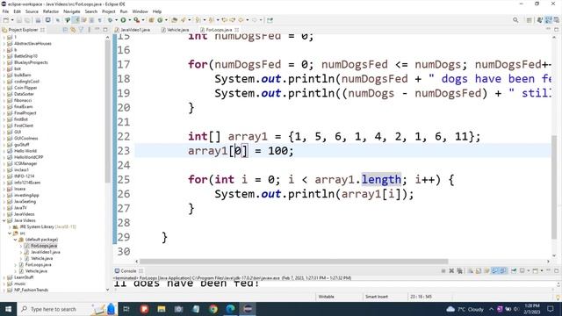
Task: Open the Debug button dropdown arrow
Action: 116,20
